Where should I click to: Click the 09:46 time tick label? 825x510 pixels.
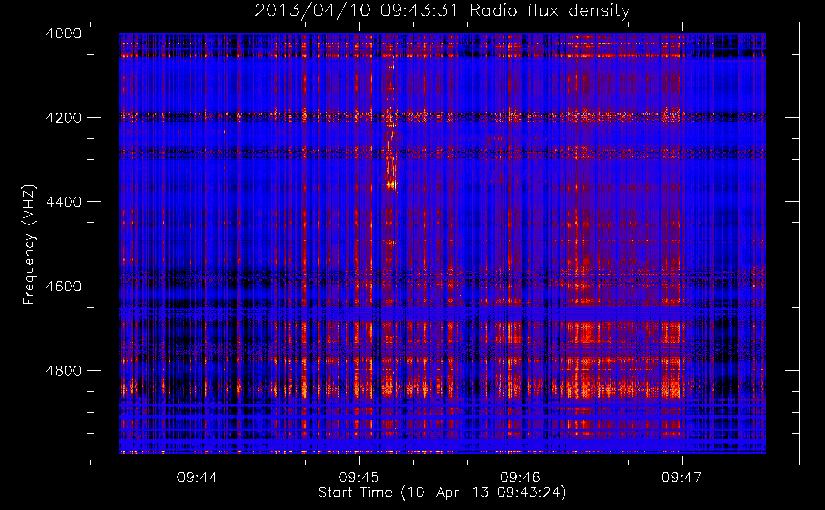click(x=520, y=478)
